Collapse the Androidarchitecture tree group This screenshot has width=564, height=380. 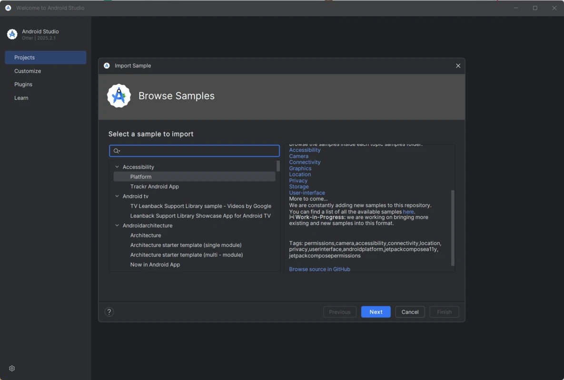(117, 225)
